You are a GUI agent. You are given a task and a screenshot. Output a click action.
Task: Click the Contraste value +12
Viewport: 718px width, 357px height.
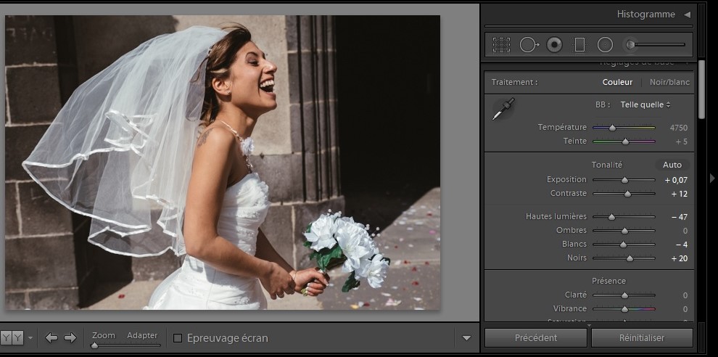point(680,194)
